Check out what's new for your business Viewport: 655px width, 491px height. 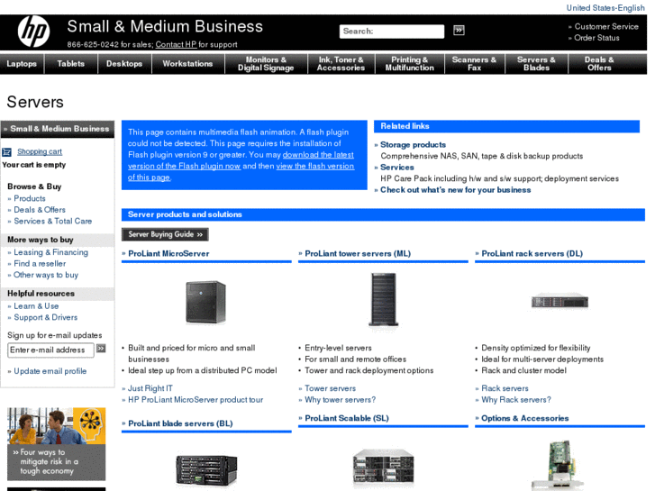point(455,190)
